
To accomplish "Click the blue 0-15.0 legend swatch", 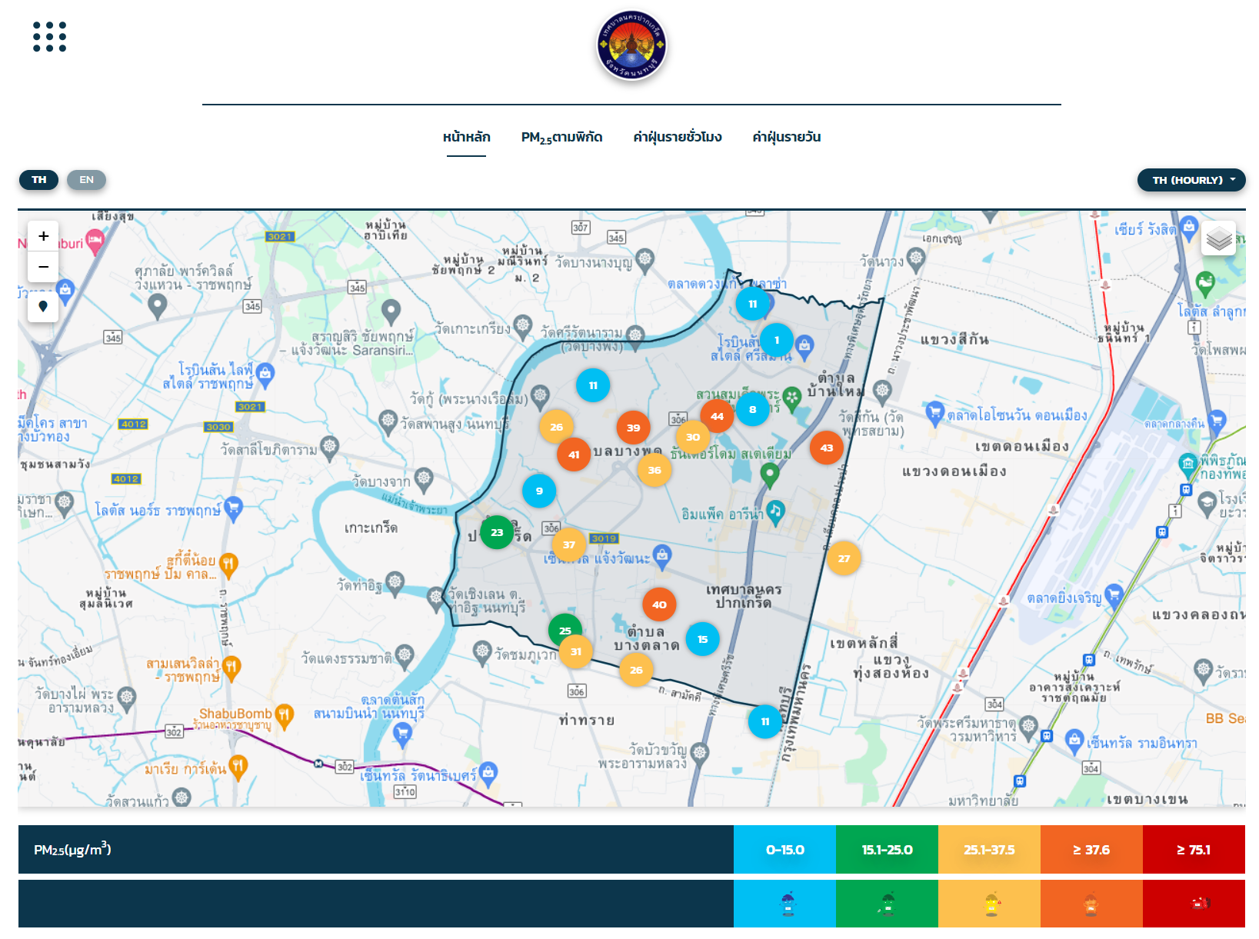I will coord(784,850).
